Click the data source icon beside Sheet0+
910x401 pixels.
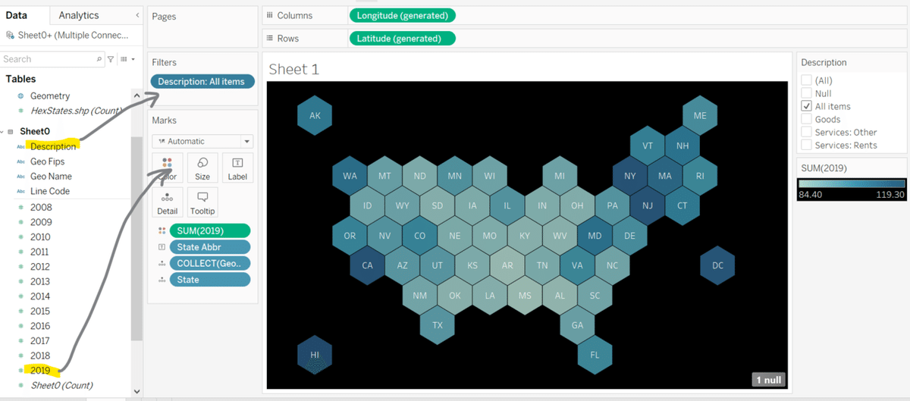(x=9, y=35)
